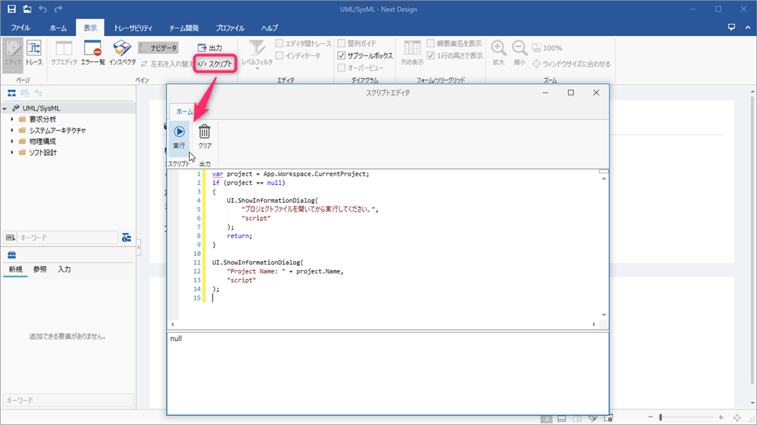Open the ファイル menu
757x425 pixels.
pyautogui.click(x=20, y=28)
